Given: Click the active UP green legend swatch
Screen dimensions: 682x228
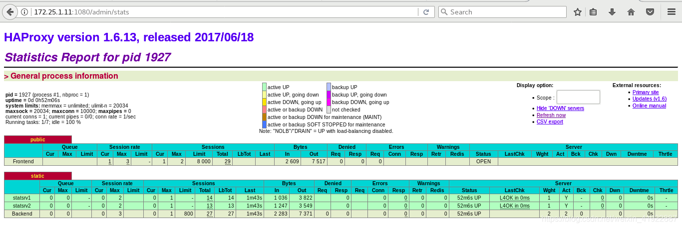Looking at the screenshot, I should tap(264, 87).
